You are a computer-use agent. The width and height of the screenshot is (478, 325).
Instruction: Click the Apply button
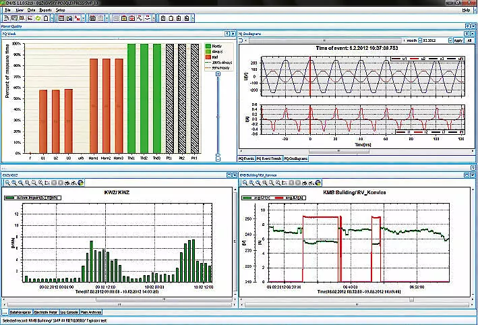(458, 40)
